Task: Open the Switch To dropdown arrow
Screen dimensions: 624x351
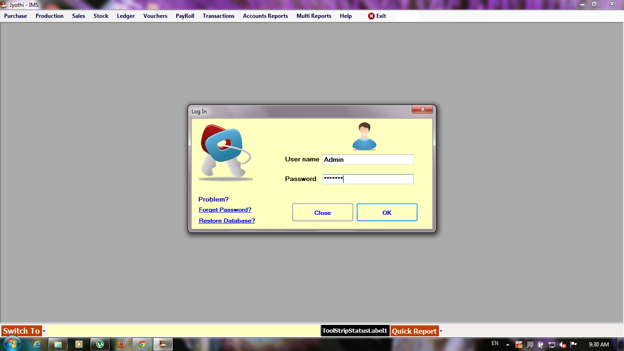Action: point(43,330)
